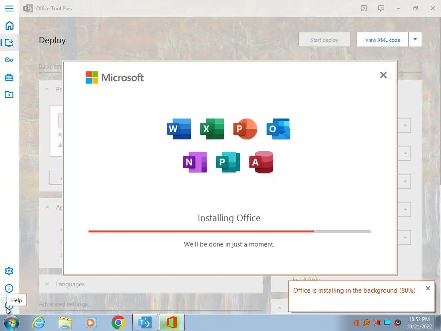This screenshot has width=441, height=331.
Task: Open Action Center red flag tray icon
Action: (x=377, y=322)
